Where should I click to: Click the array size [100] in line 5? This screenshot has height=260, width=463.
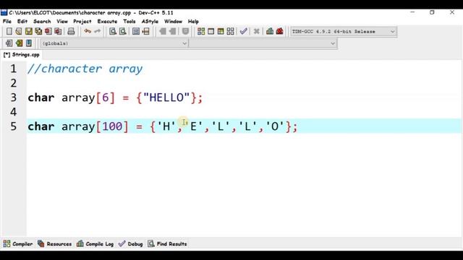click(112, 126)
